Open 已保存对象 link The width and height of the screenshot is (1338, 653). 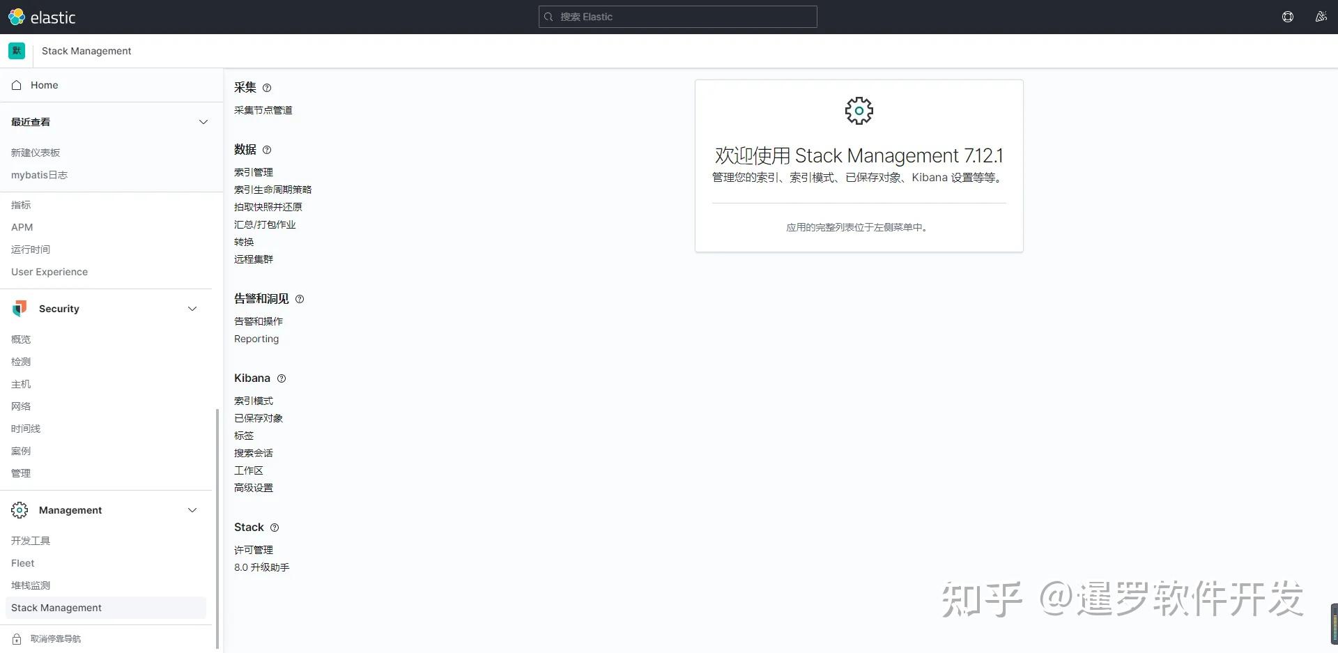click(259, 418)
